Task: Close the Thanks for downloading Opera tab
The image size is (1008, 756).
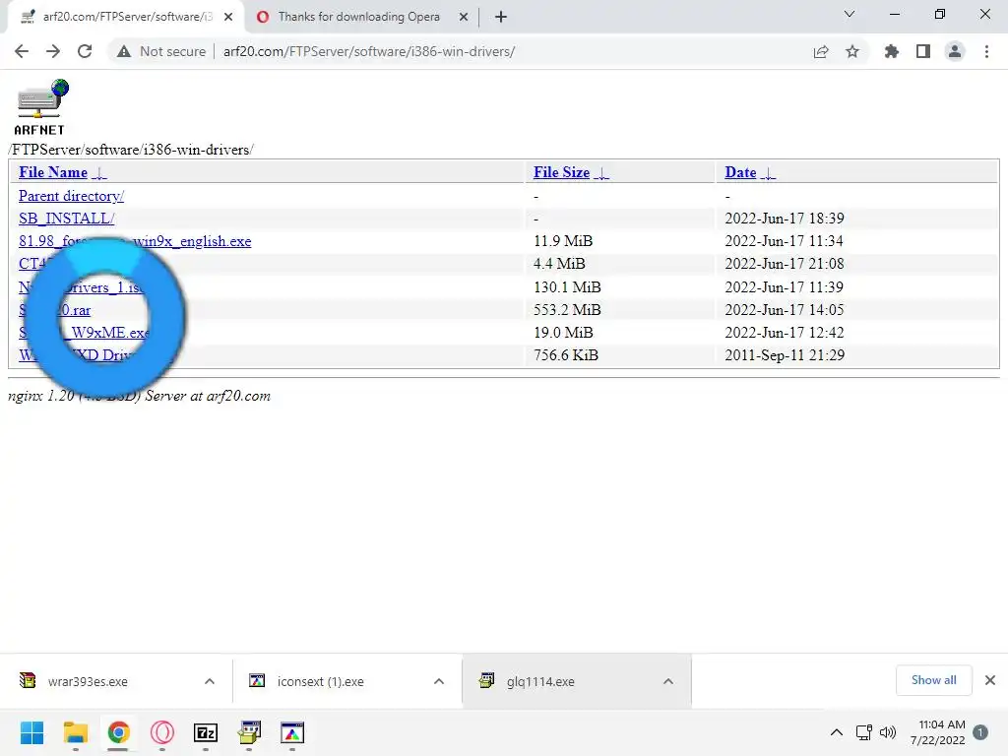Action: click(464, 17)
